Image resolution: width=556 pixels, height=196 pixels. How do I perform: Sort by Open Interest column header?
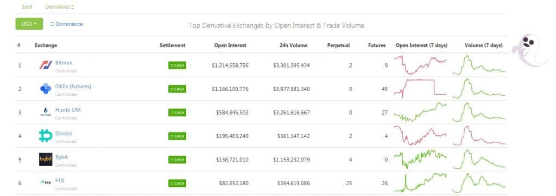pos(230,45)
